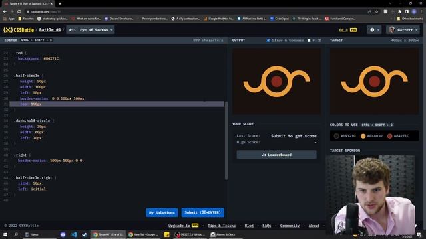Image resolution: width=426 pixels, height=239 pixels.
Task: Open the Windows Start menu
Action: pos(5,234)
